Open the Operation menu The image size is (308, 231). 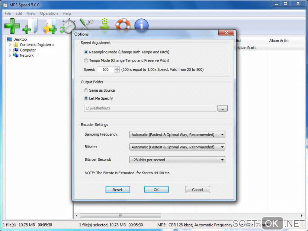pos(49,13)
